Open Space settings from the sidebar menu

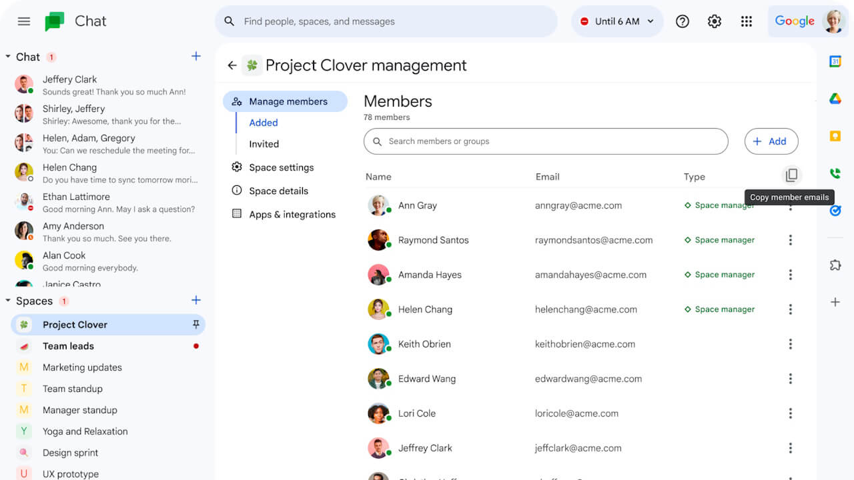(x=282, y=167)
